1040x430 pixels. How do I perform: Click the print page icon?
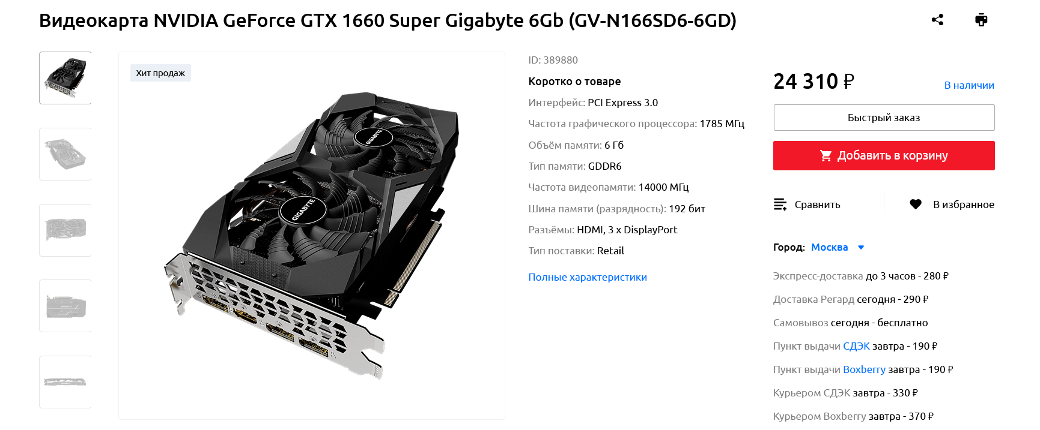tap(981, 20)
